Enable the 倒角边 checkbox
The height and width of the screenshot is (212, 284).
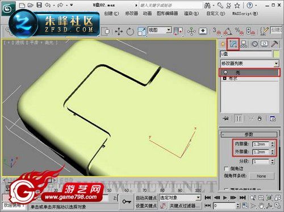[226, 168]
